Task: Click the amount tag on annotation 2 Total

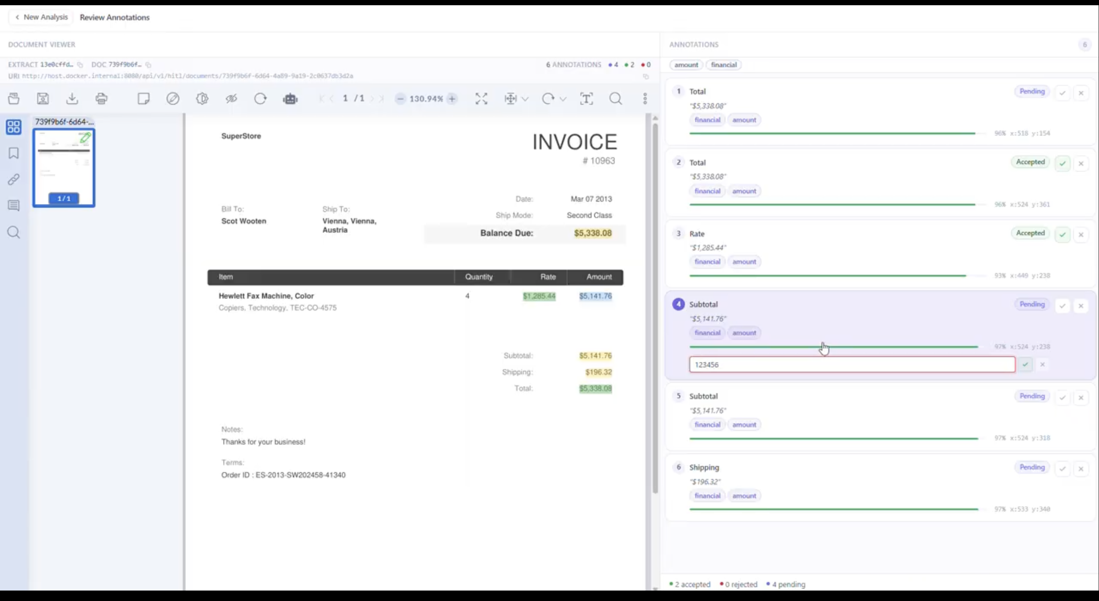Action: (x=744, y=191)
